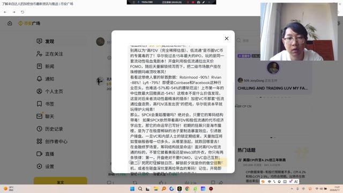This screenshot has width=343, height=193.
Task: Share the post with the arrow icon
Action: click(x=221, y=182)
